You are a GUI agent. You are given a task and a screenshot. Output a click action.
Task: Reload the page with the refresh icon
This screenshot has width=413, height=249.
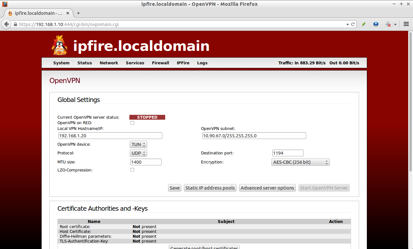pos(353,24)
